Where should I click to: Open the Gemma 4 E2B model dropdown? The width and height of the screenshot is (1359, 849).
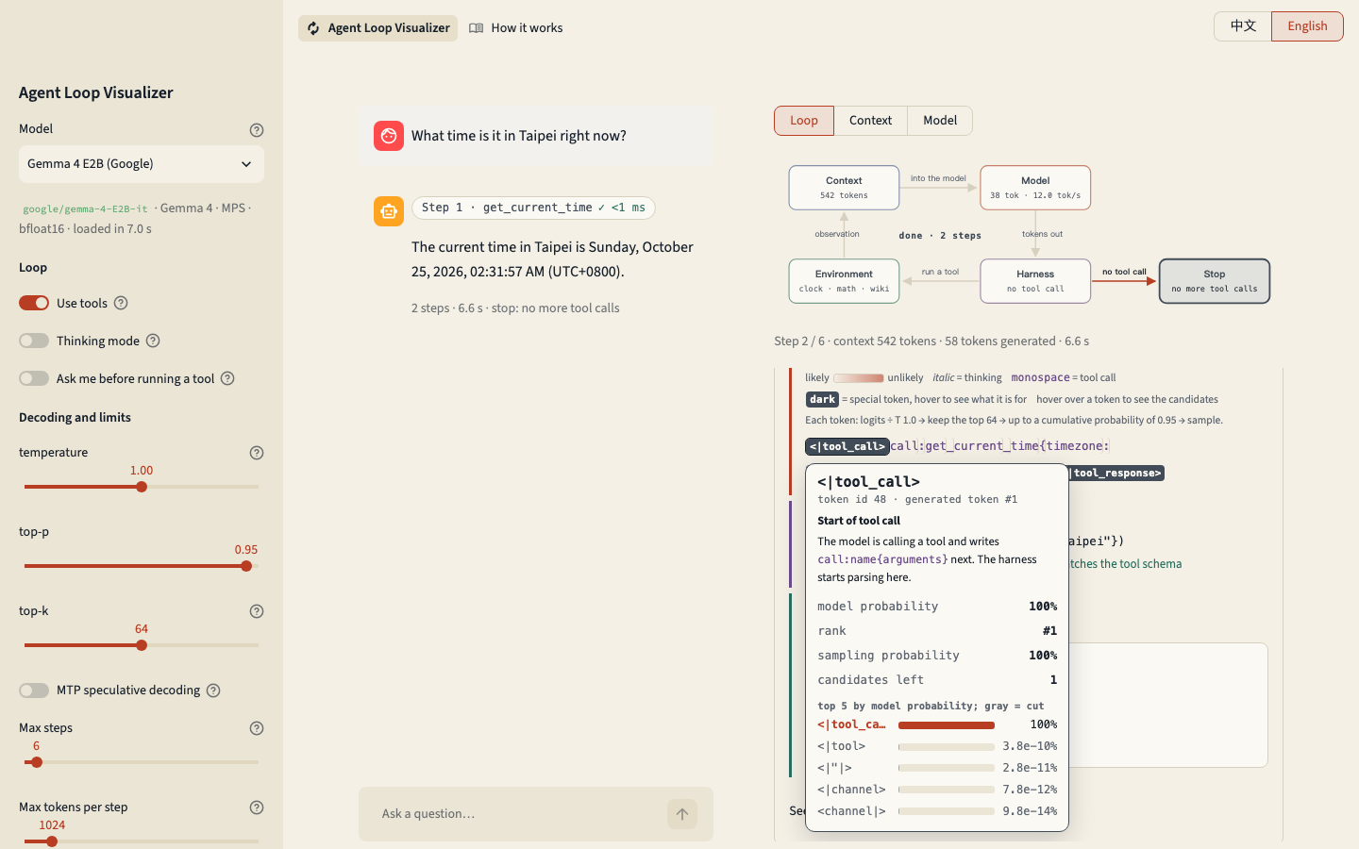pyautogui.click(x=142, y=164)
